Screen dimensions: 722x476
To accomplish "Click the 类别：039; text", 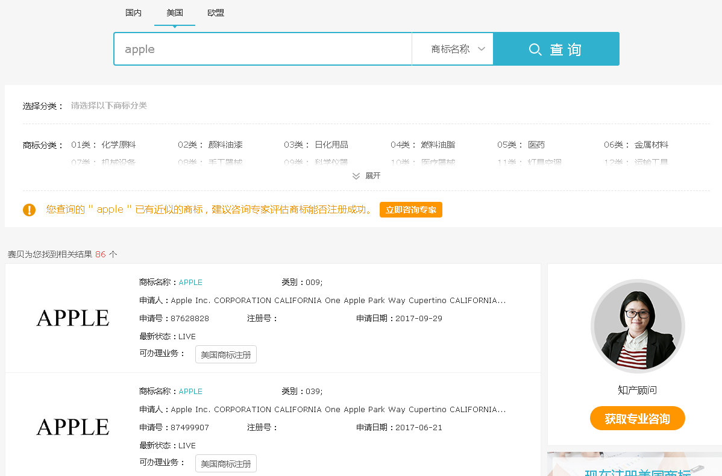I will (302, 391).
